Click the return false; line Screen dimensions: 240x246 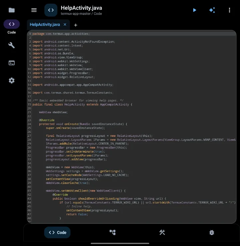coord(77,214)
